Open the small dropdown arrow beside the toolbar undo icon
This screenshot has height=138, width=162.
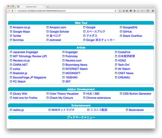(x=144, y=11)
